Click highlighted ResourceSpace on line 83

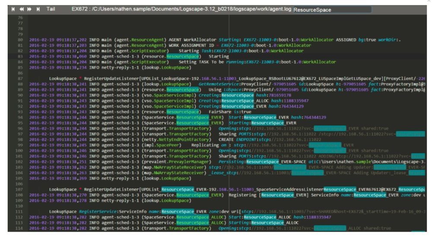point(183,57)
